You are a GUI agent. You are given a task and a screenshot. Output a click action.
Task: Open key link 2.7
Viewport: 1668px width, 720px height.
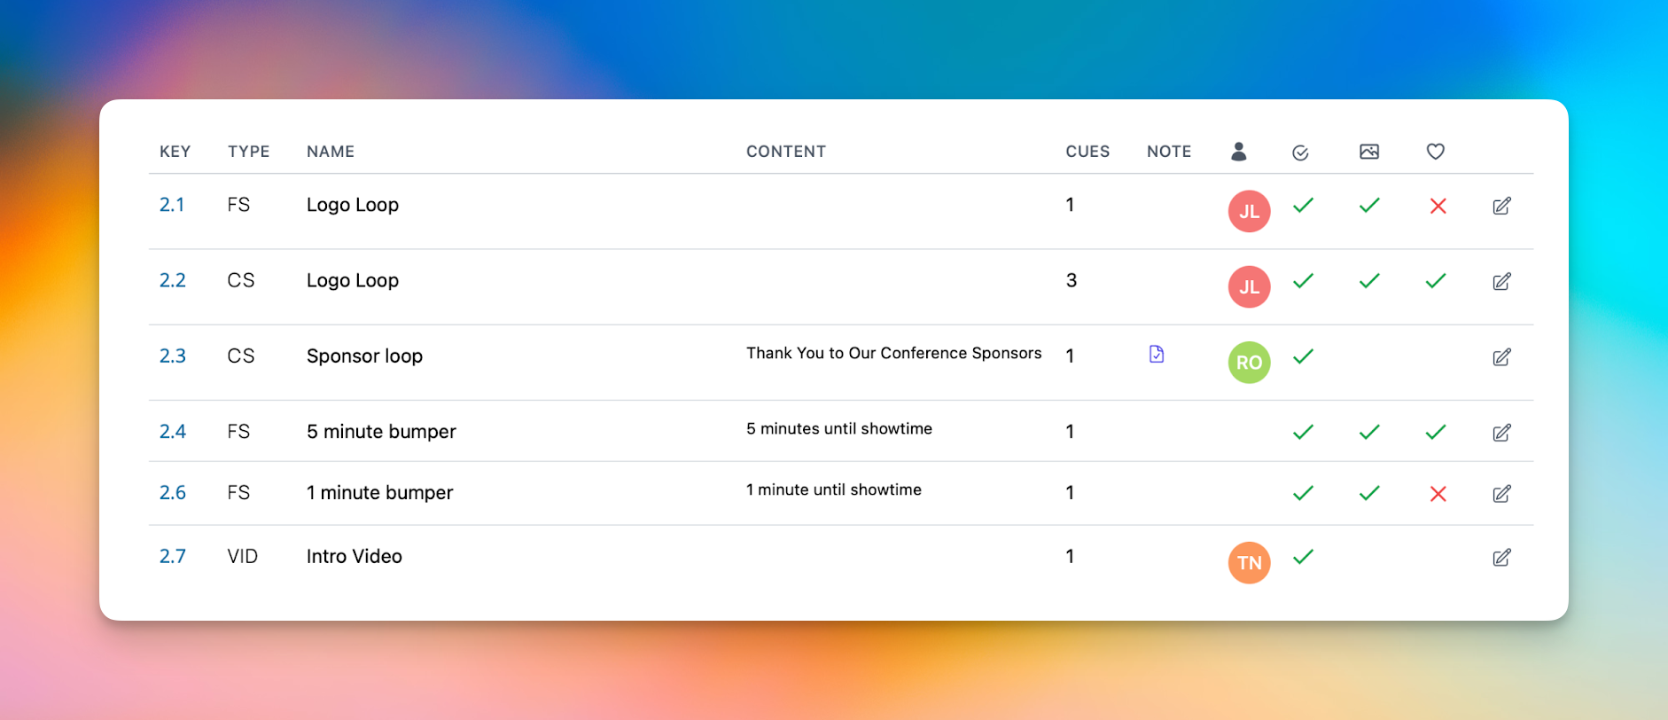click(x=173, y=557)
